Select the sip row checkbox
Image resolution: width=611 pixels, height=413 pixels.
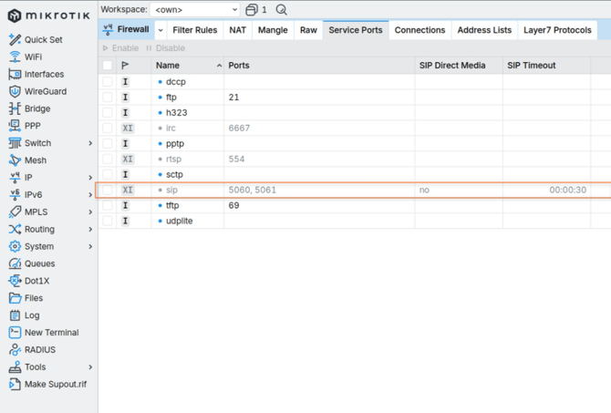pos(108,190)
